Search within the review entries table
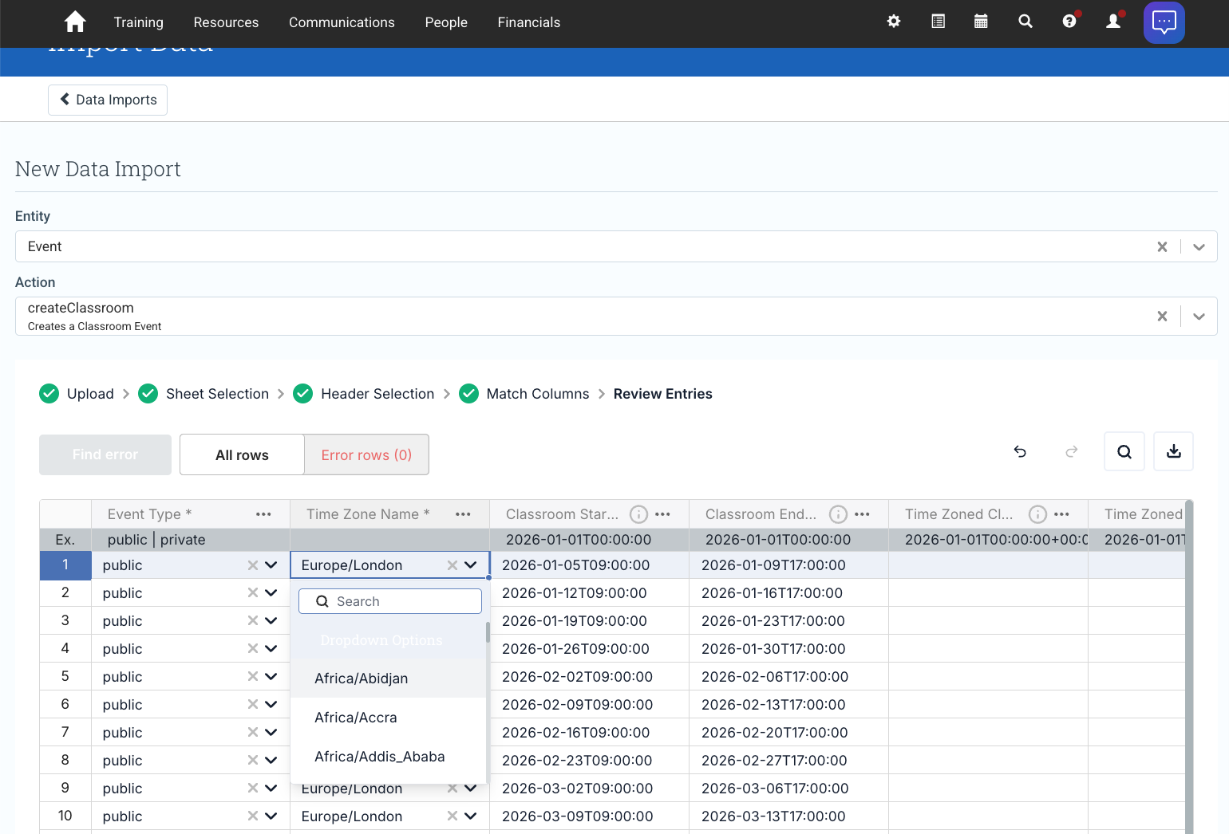 (x=1124, y=452)
